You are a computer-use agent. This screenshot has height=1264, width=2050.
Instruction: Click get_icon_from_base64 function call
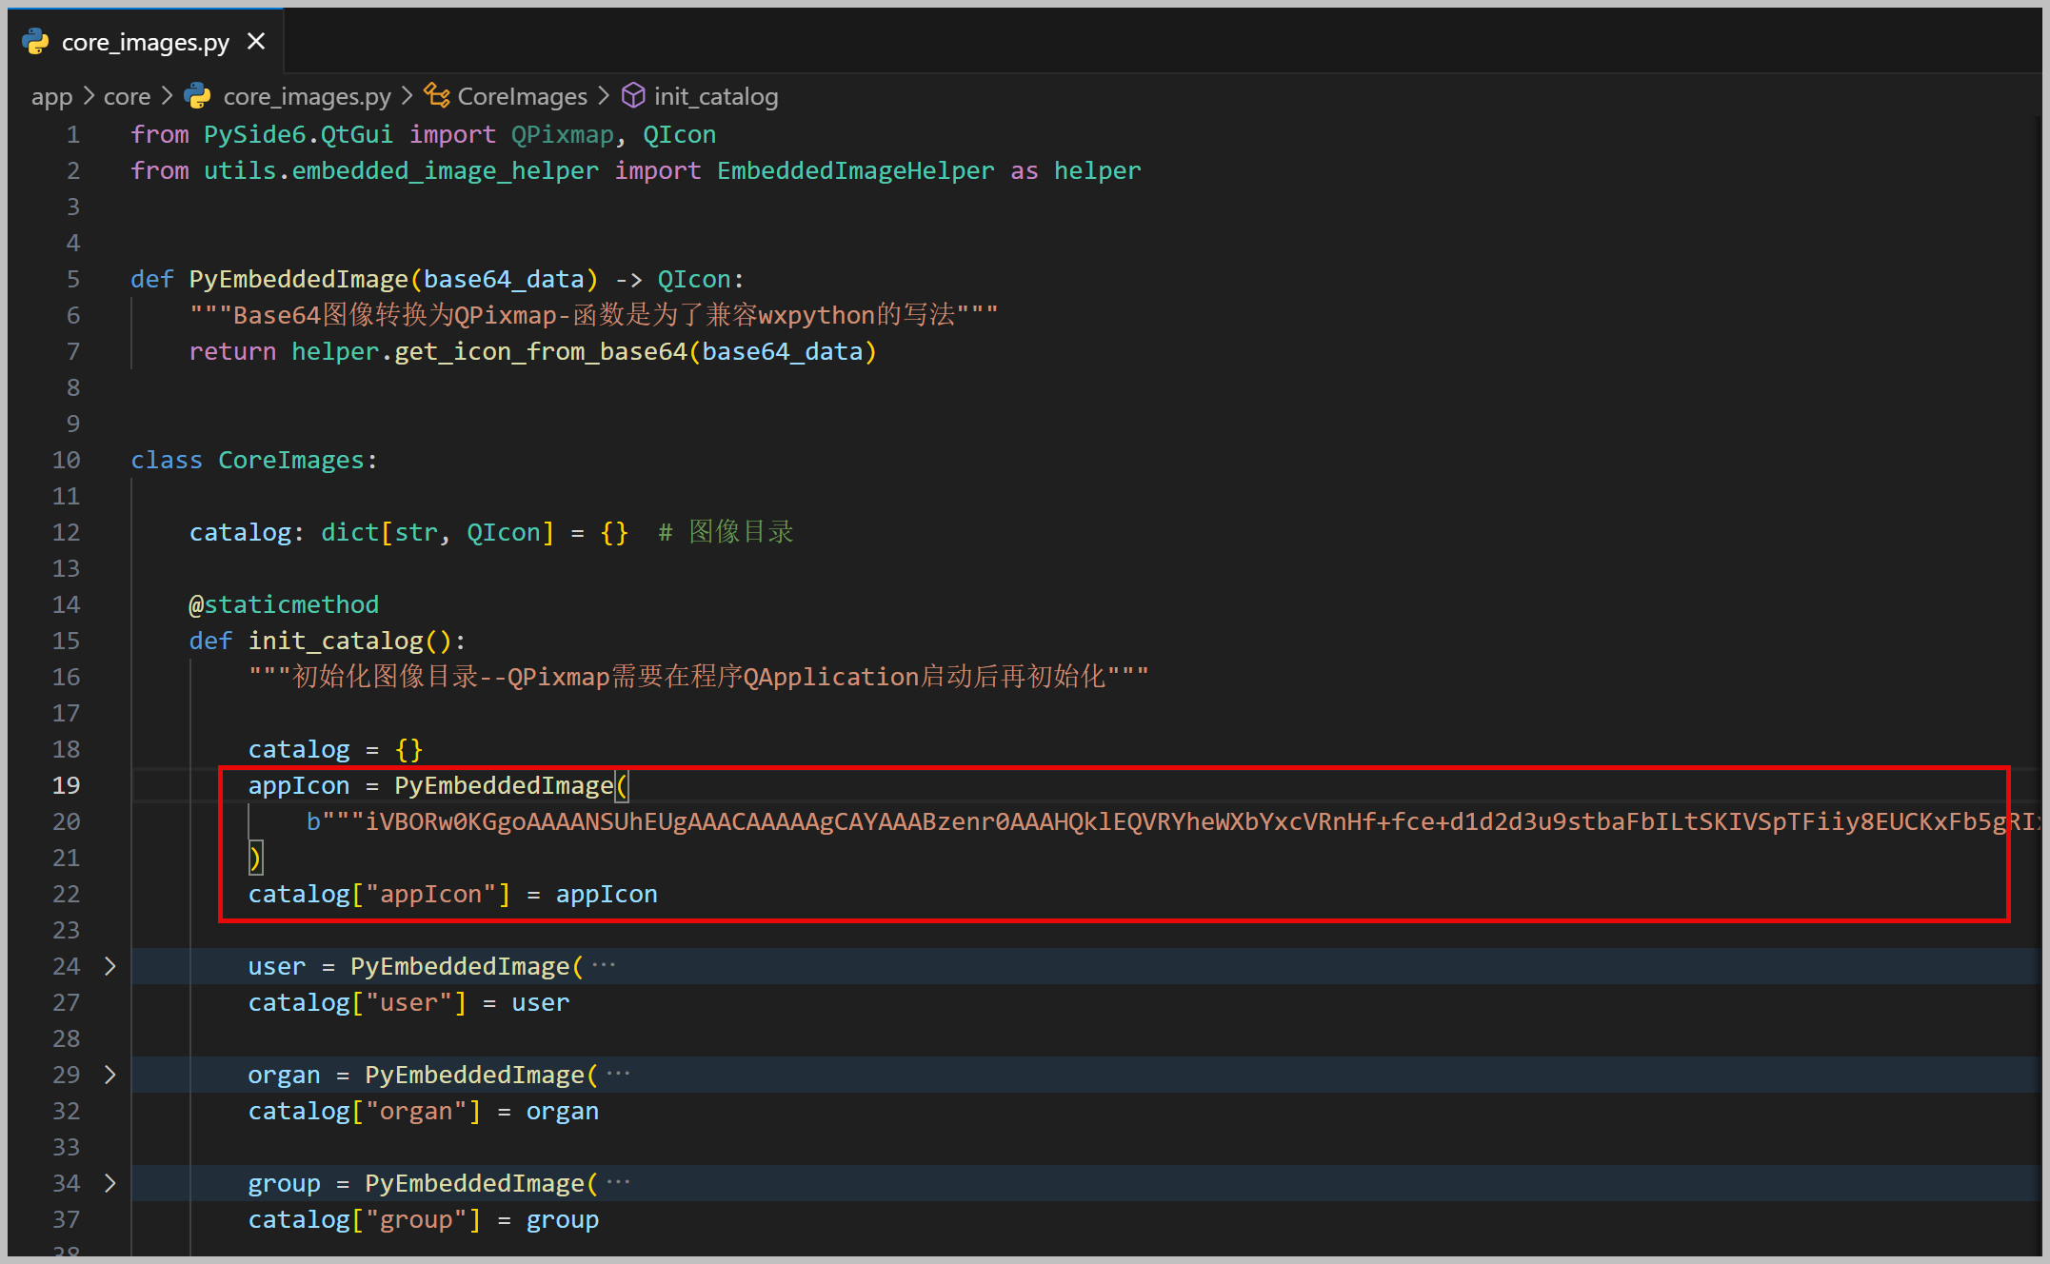[x=540, y=351]
